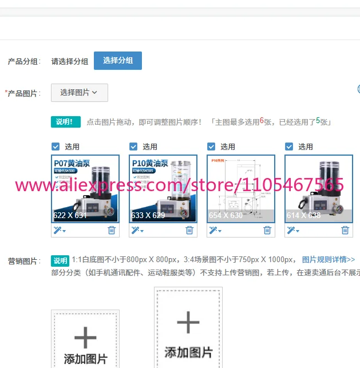Open the 图片规则详情>> link
Viewport: 360px width, 368px height.
click(x=329, y=260)
